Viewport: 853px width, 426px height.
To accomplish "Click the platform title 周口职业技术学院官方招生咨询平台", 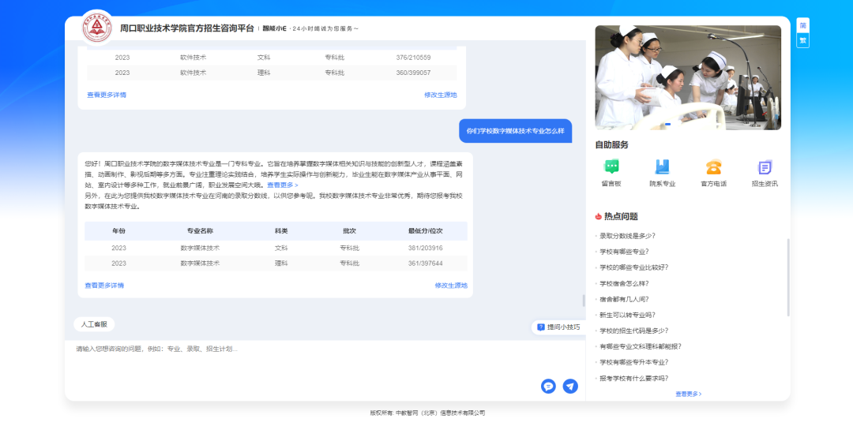I will pos(187,28).
